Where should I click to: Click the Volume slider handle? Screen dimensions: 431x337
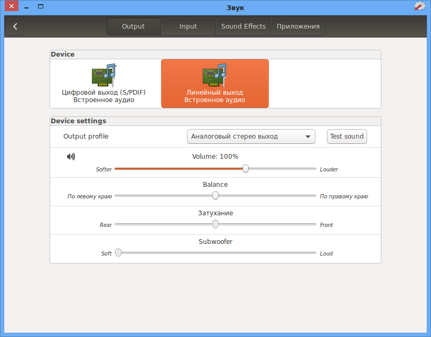click(x=246, y=168)
